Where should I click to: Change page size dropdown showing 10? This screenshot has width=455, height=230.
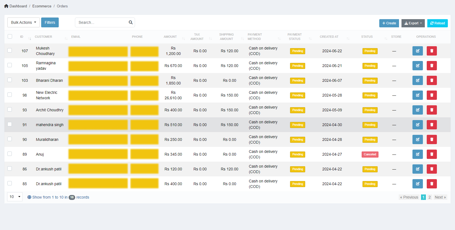tap(15, 197)
